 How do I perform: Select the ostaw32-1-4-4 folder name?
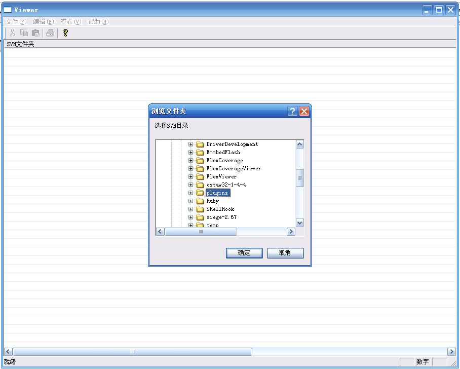pyautogui.click(x=226, y=184)
